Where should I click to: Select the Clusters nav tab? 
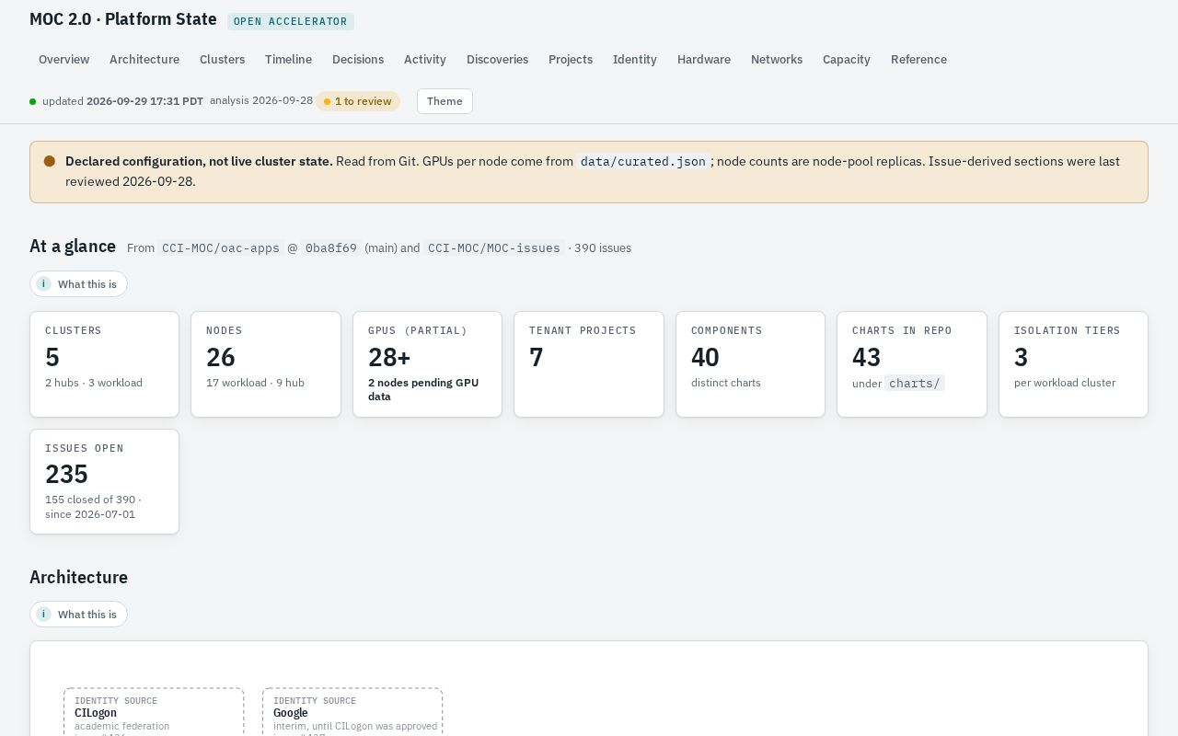(222, 59)
